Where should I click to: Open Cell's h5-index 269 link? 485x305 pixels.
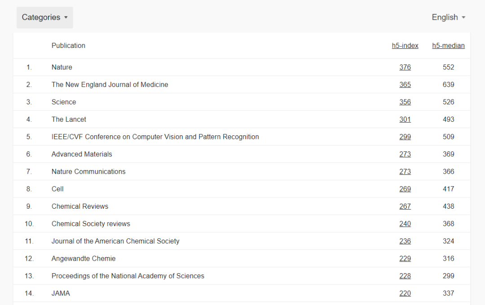coord(405,189)
